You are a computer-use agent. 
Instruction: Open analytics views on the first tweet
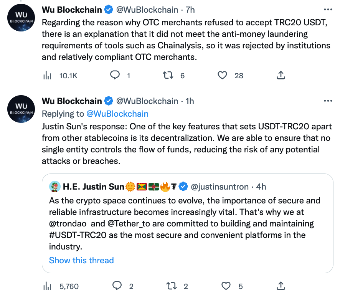pos(60,76)
